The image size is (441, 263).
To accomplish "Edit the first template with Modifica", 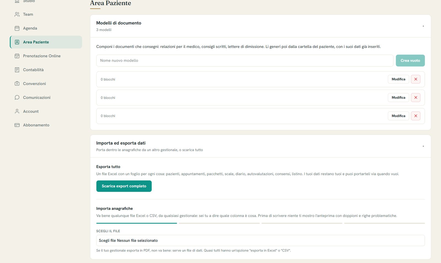I will click(x=399, y=79).
